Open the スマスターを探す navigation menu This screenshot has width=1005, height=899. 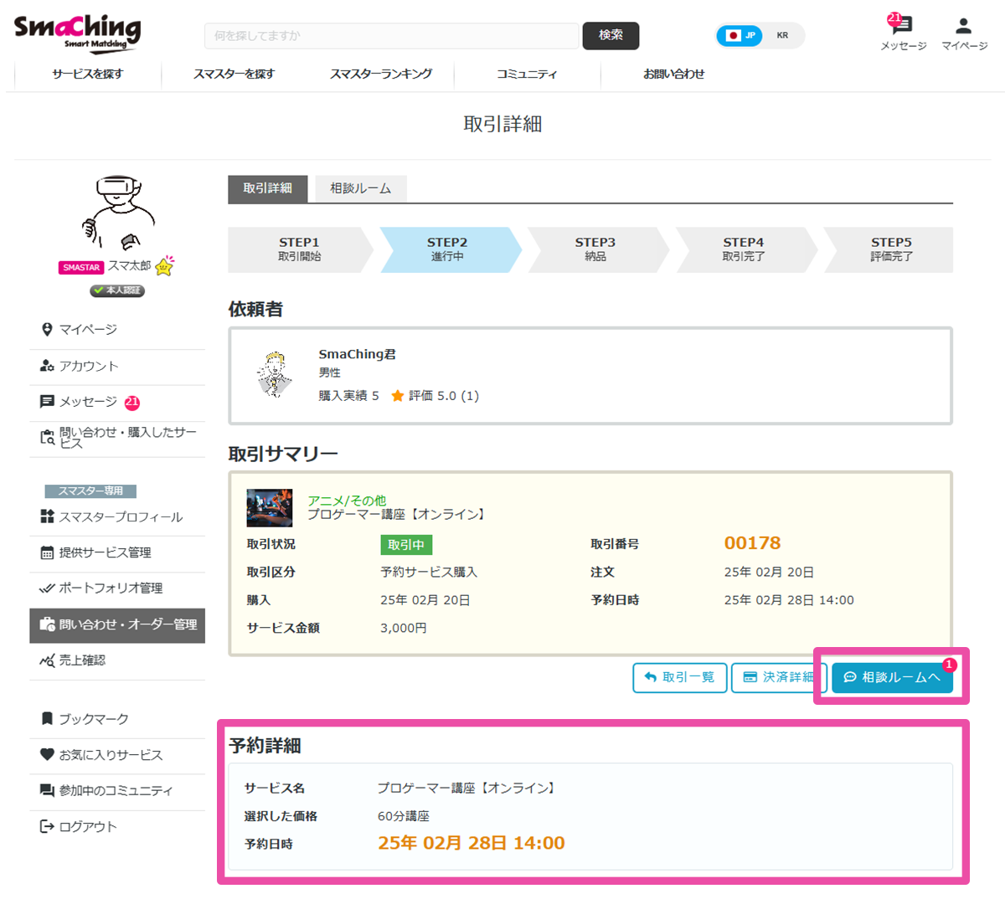pos(234,74)
